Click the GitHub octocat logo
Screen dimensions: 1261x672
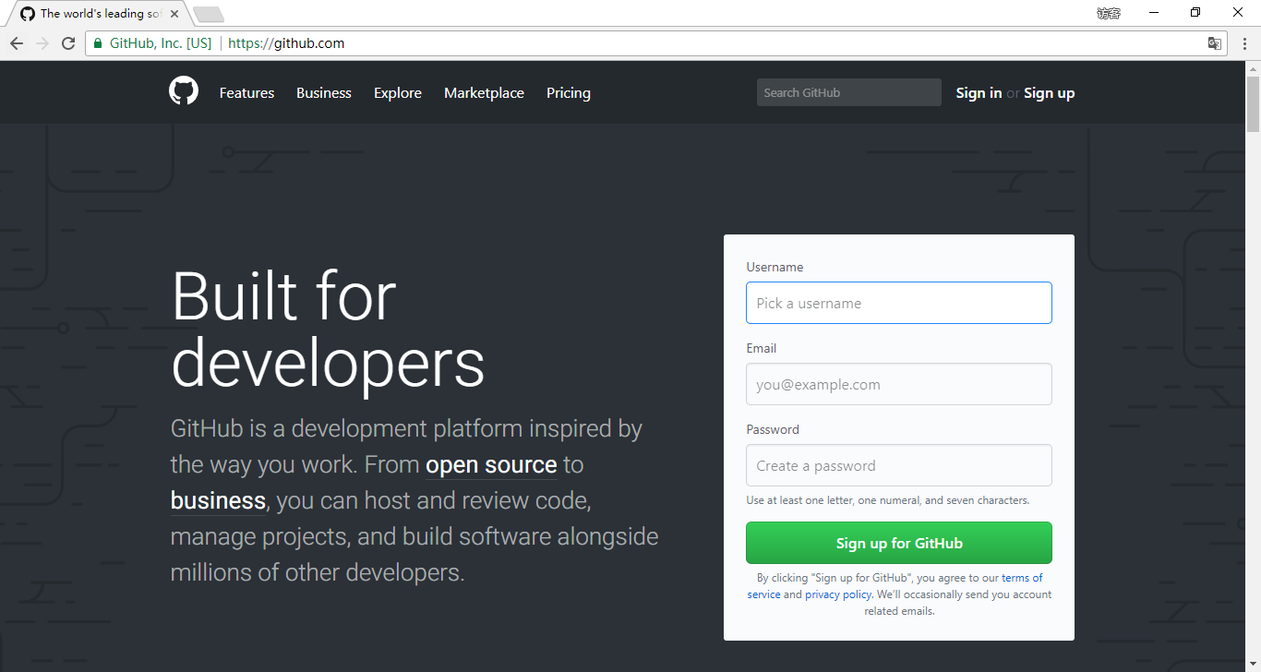(x=183, y=91)
